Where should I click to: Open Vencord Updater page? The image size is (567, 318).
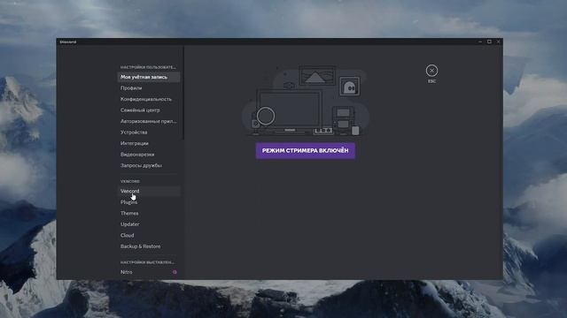(149, 224)
